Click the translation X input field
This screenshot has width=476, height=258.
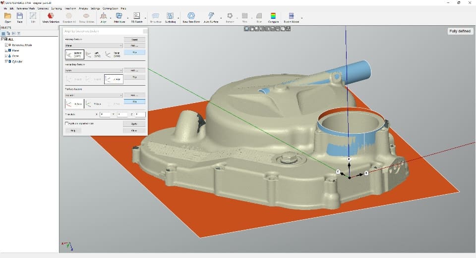[x=105, y=114]
